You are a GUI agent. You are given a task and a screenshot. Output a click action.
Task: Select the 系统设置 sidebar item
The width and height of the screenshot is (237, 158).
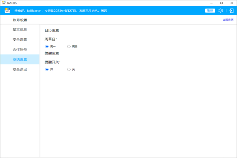click(20, 59)
